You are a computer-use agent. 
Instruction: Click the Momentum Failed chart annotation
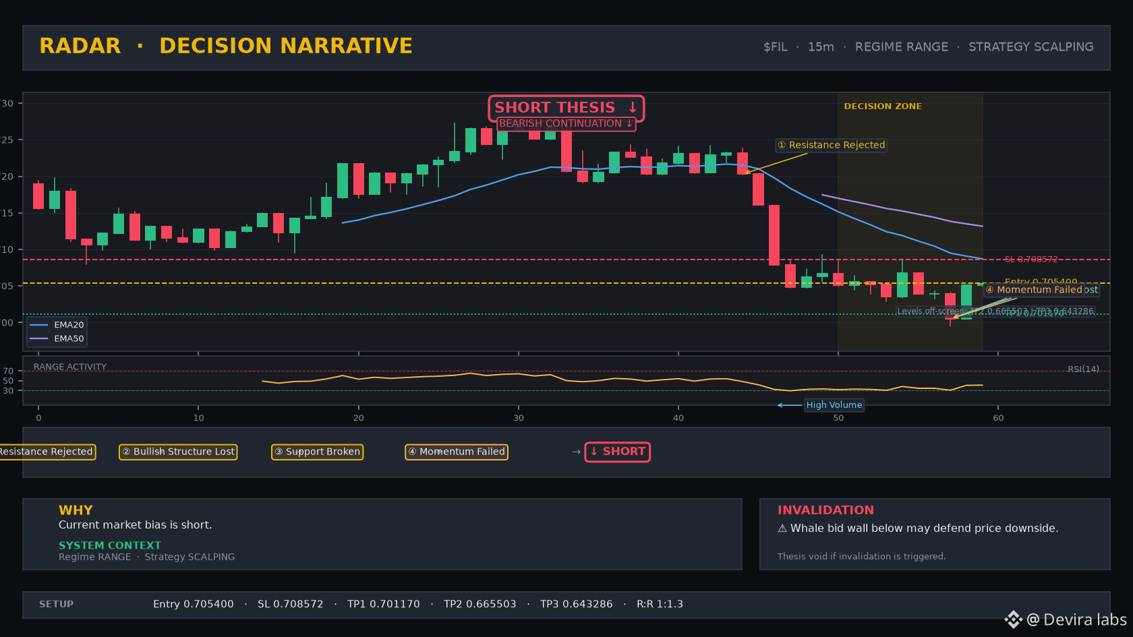click(1033, 290)
